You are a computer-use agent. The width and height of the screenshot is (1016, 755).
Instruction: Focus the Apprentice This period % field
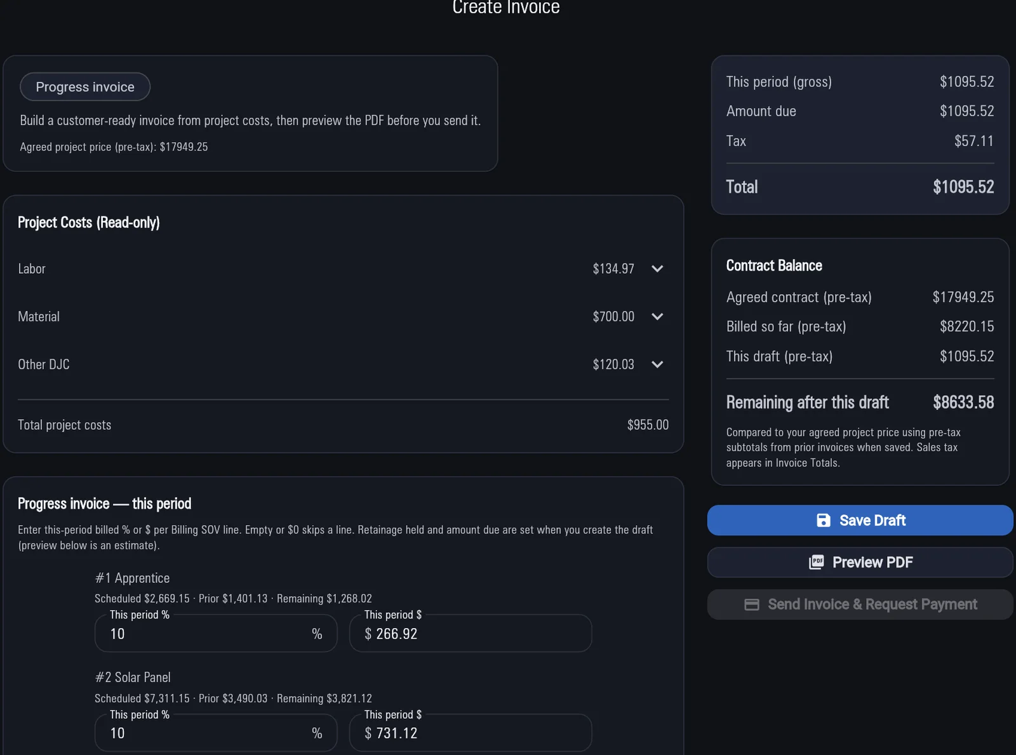pos(216,633)
